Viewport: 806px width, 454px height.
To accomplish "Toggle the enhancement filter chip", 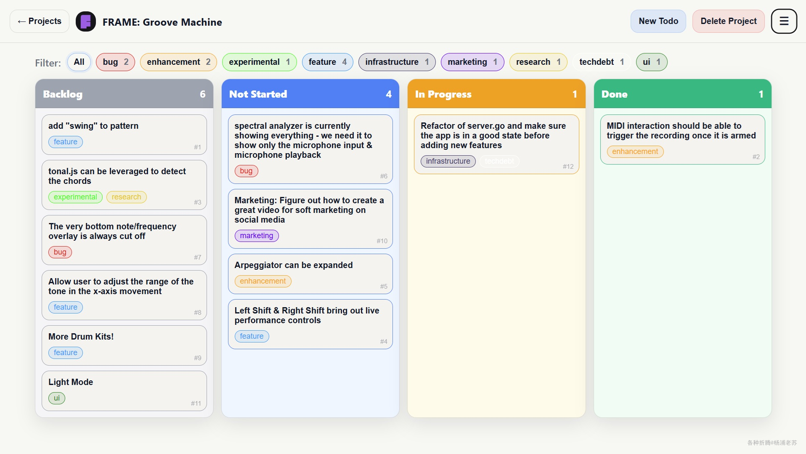I will pos(178,62).
